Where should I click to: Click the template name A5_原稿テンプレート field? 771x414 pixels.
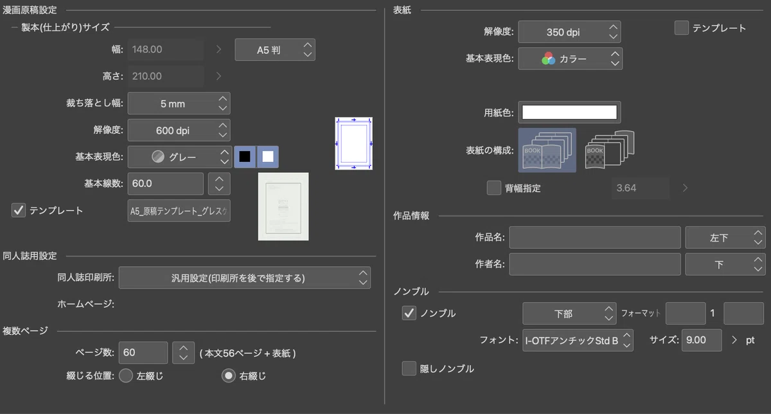(x=179, y=210)
